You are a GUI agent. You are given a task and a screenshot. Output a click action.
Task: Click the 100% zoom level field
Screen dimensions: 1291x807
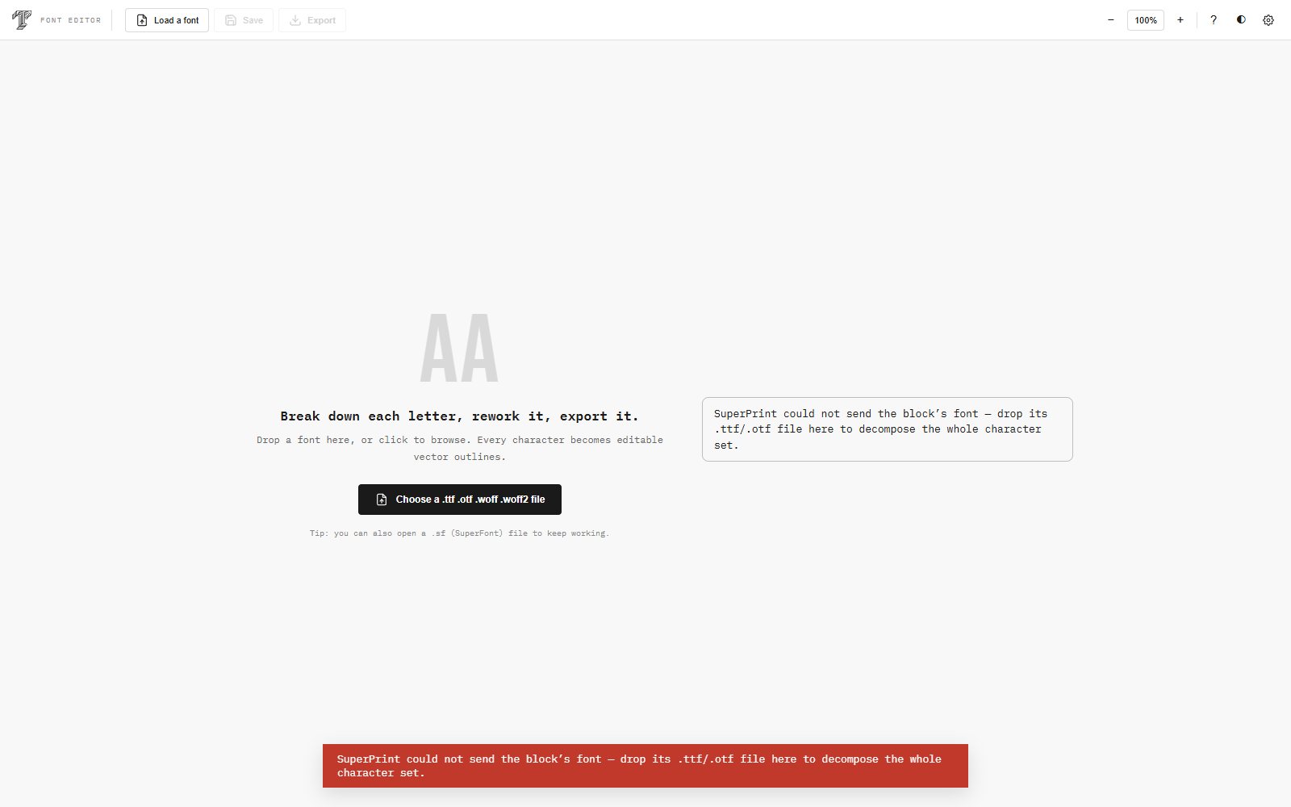pyautogui.click(x=1146, y=20)
